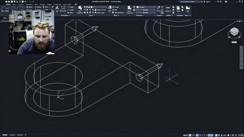Expand the Groups panel
Screen dimensions: 244x137
[159, 15]
